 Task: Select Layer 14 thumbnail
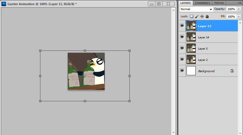pos(191,37)
